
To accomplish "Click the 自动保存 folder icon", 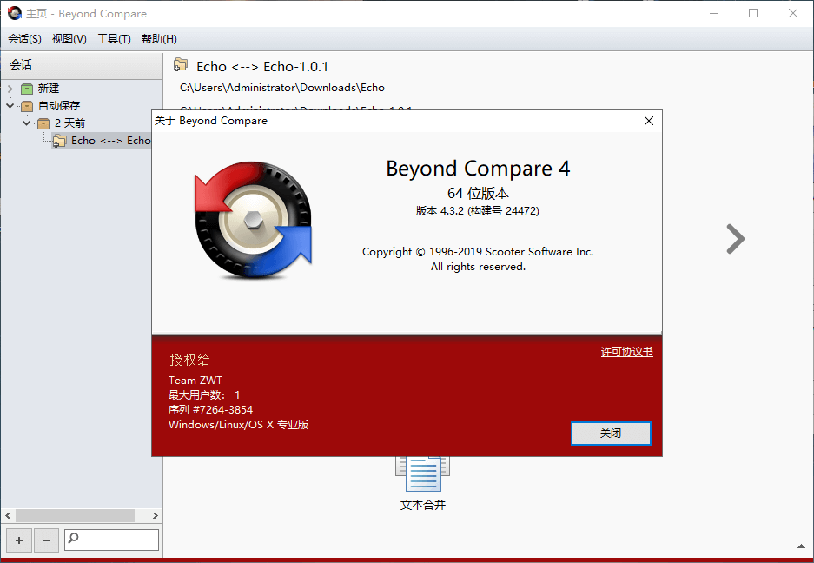I will [x=26, y=105].
